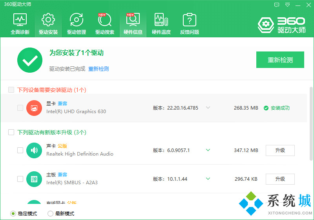Click the 296.74 KB size value
This screenshot has width=314, height=220.
click(246, 179)
